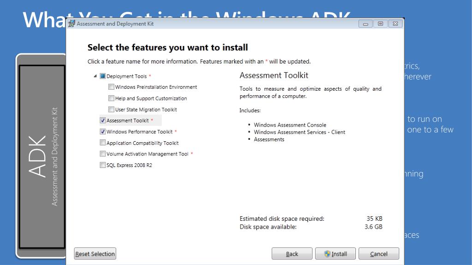Select Volume Activation Management Tool label
472x265 pixels.
tap(147, 154)
